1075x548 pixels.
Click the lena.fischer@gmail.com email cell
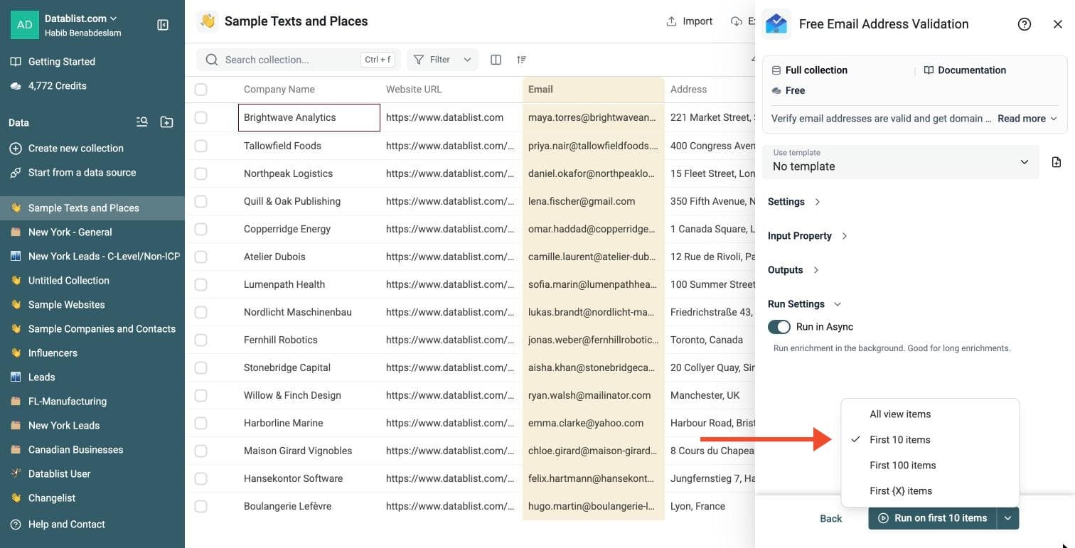593,201
